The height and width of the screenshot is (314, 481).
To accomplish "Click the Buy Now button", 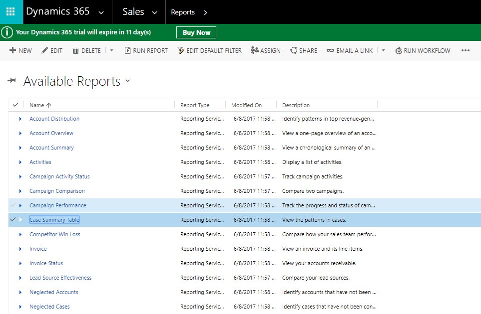I will tap(196, 32).
